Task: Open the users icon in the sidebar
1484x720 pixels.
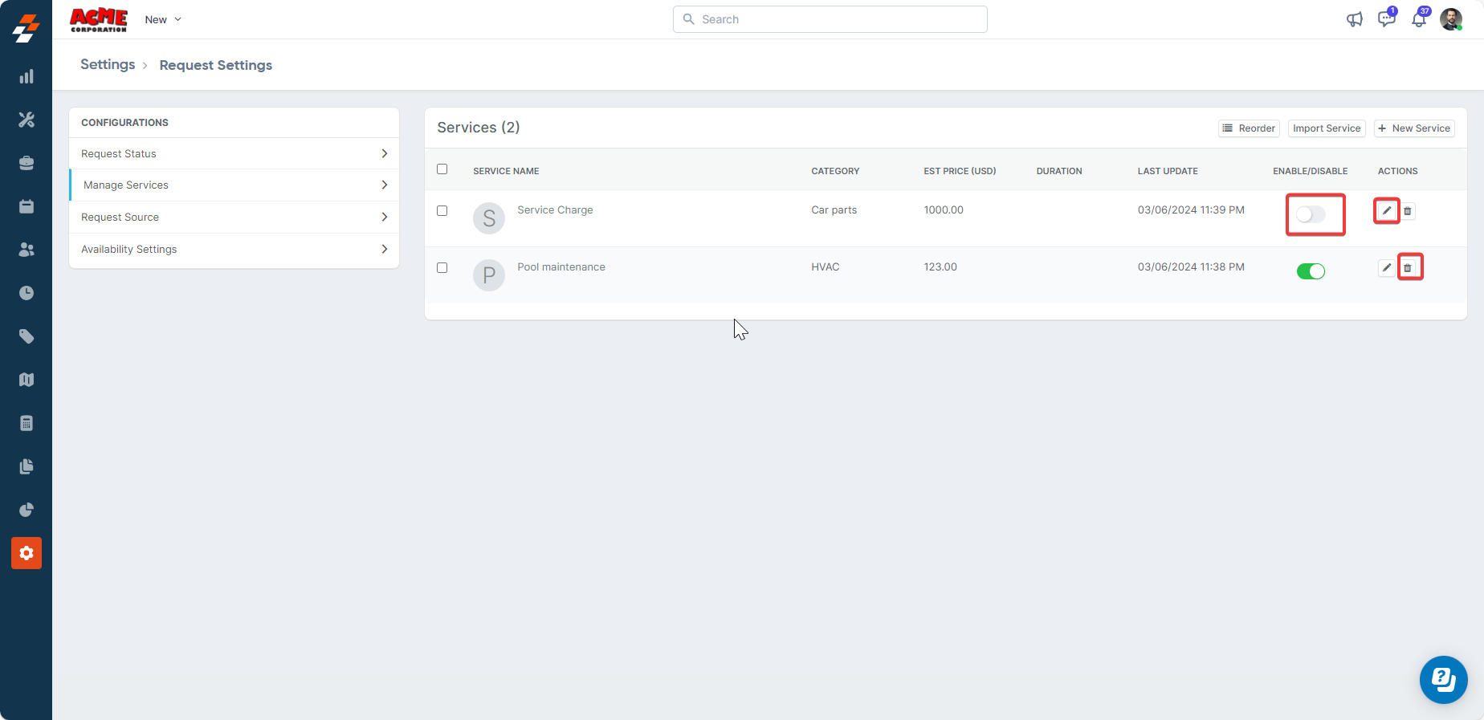Action: pos(26,250)
